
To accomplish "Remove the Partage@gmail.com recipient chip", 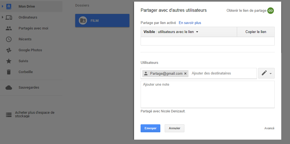I will point(185,74).
